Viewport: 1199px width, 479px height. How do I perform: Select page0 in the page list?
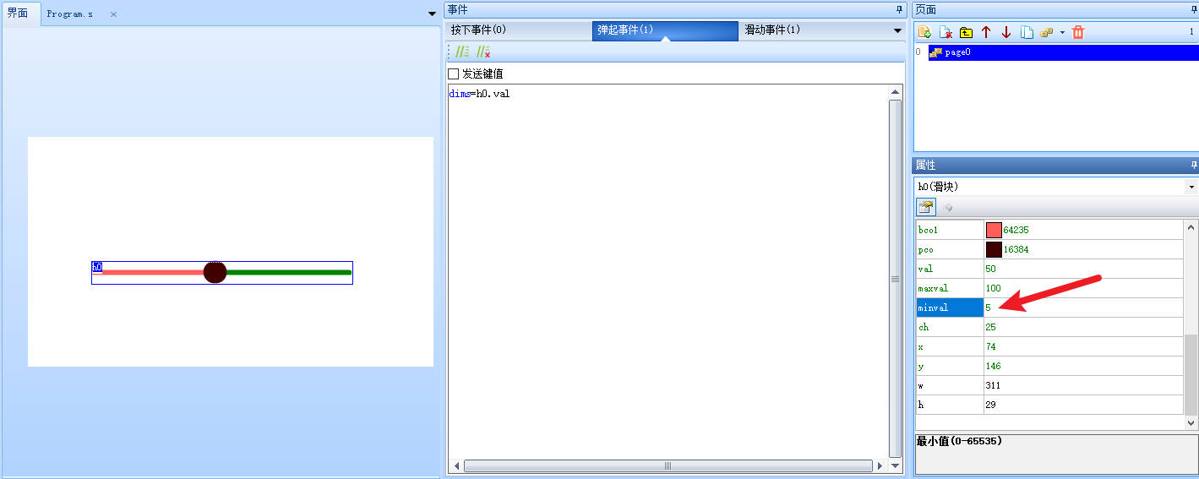point(957,52)
